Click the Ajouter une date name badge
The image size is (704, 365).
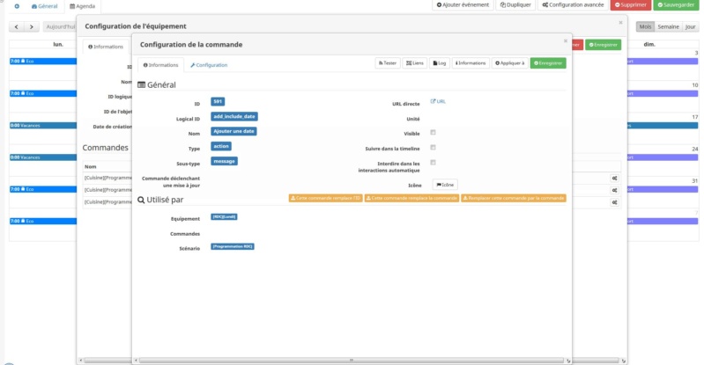click(x=233, y=131)
